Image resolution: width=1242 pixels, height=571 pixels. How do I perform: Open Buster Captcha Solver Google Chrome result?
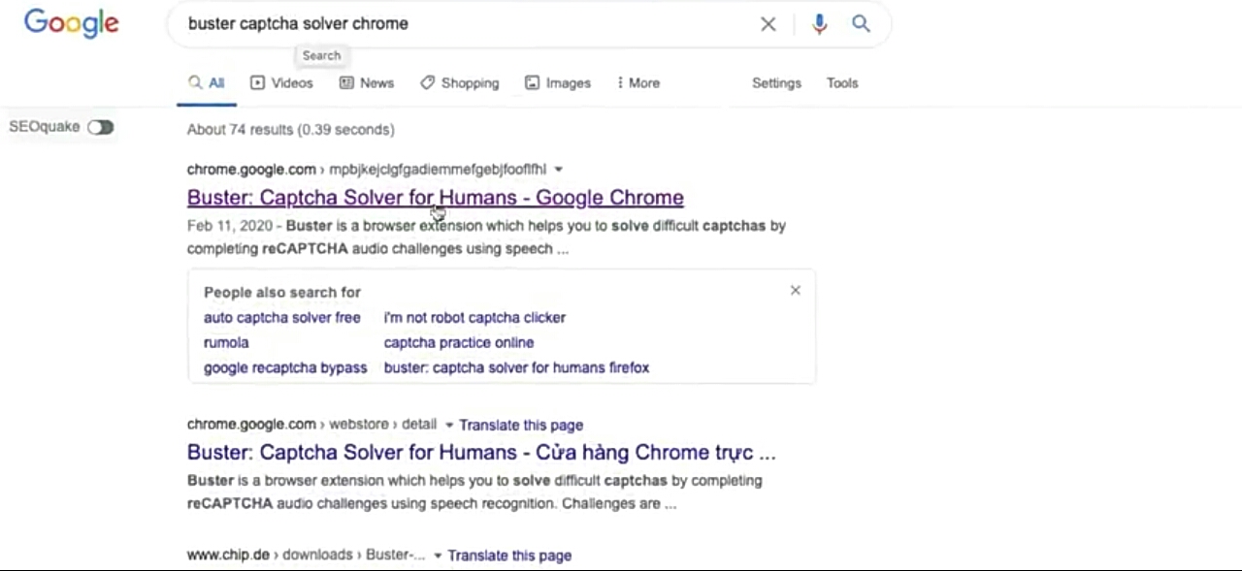[436, 198]
